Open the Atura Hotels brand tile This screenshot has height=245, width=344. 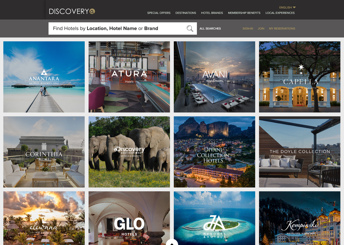pyautogui.click(x=129, y=77)
